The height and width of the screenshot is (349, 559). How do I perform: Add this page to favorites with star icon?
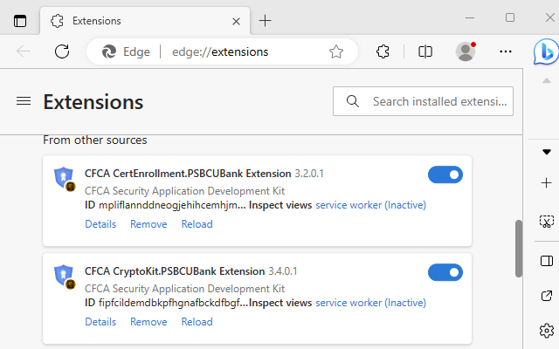coord(336,51)
